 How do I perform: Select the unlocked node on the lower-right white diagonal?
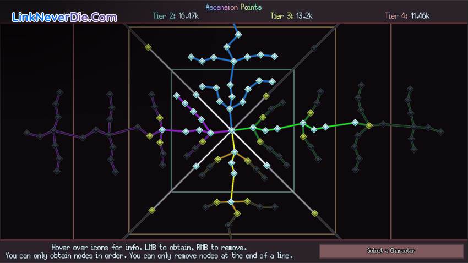coord(266,165)
